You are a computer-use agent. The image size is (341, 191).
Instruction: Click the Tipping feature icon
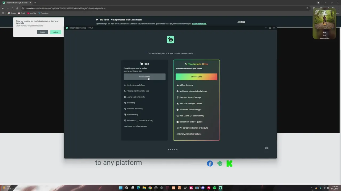125,91
